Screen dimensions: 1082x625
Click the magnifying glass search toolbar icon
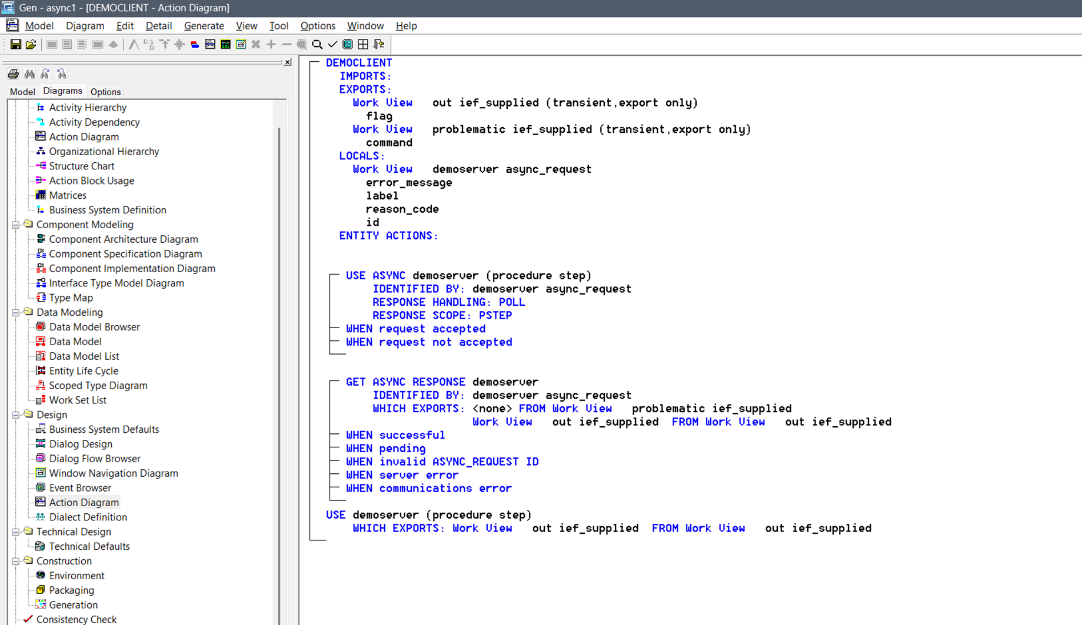point(317,45)
